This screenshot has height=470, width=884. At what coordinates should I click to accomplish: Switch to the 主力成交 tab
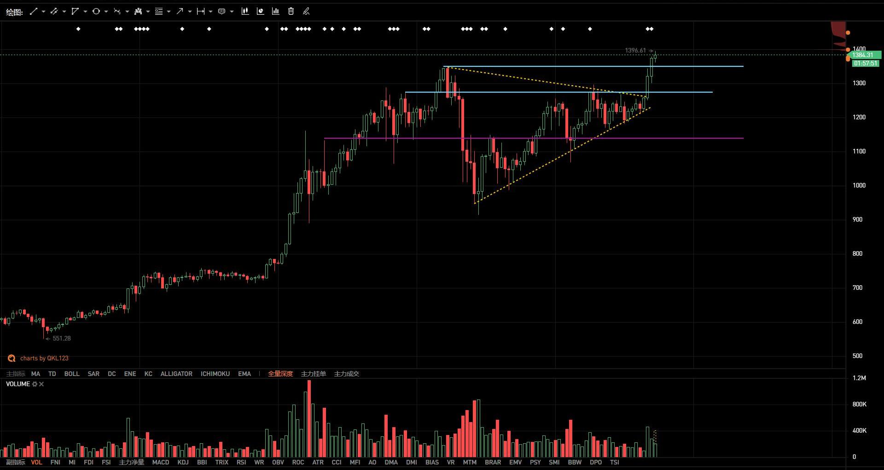[346, 374]
